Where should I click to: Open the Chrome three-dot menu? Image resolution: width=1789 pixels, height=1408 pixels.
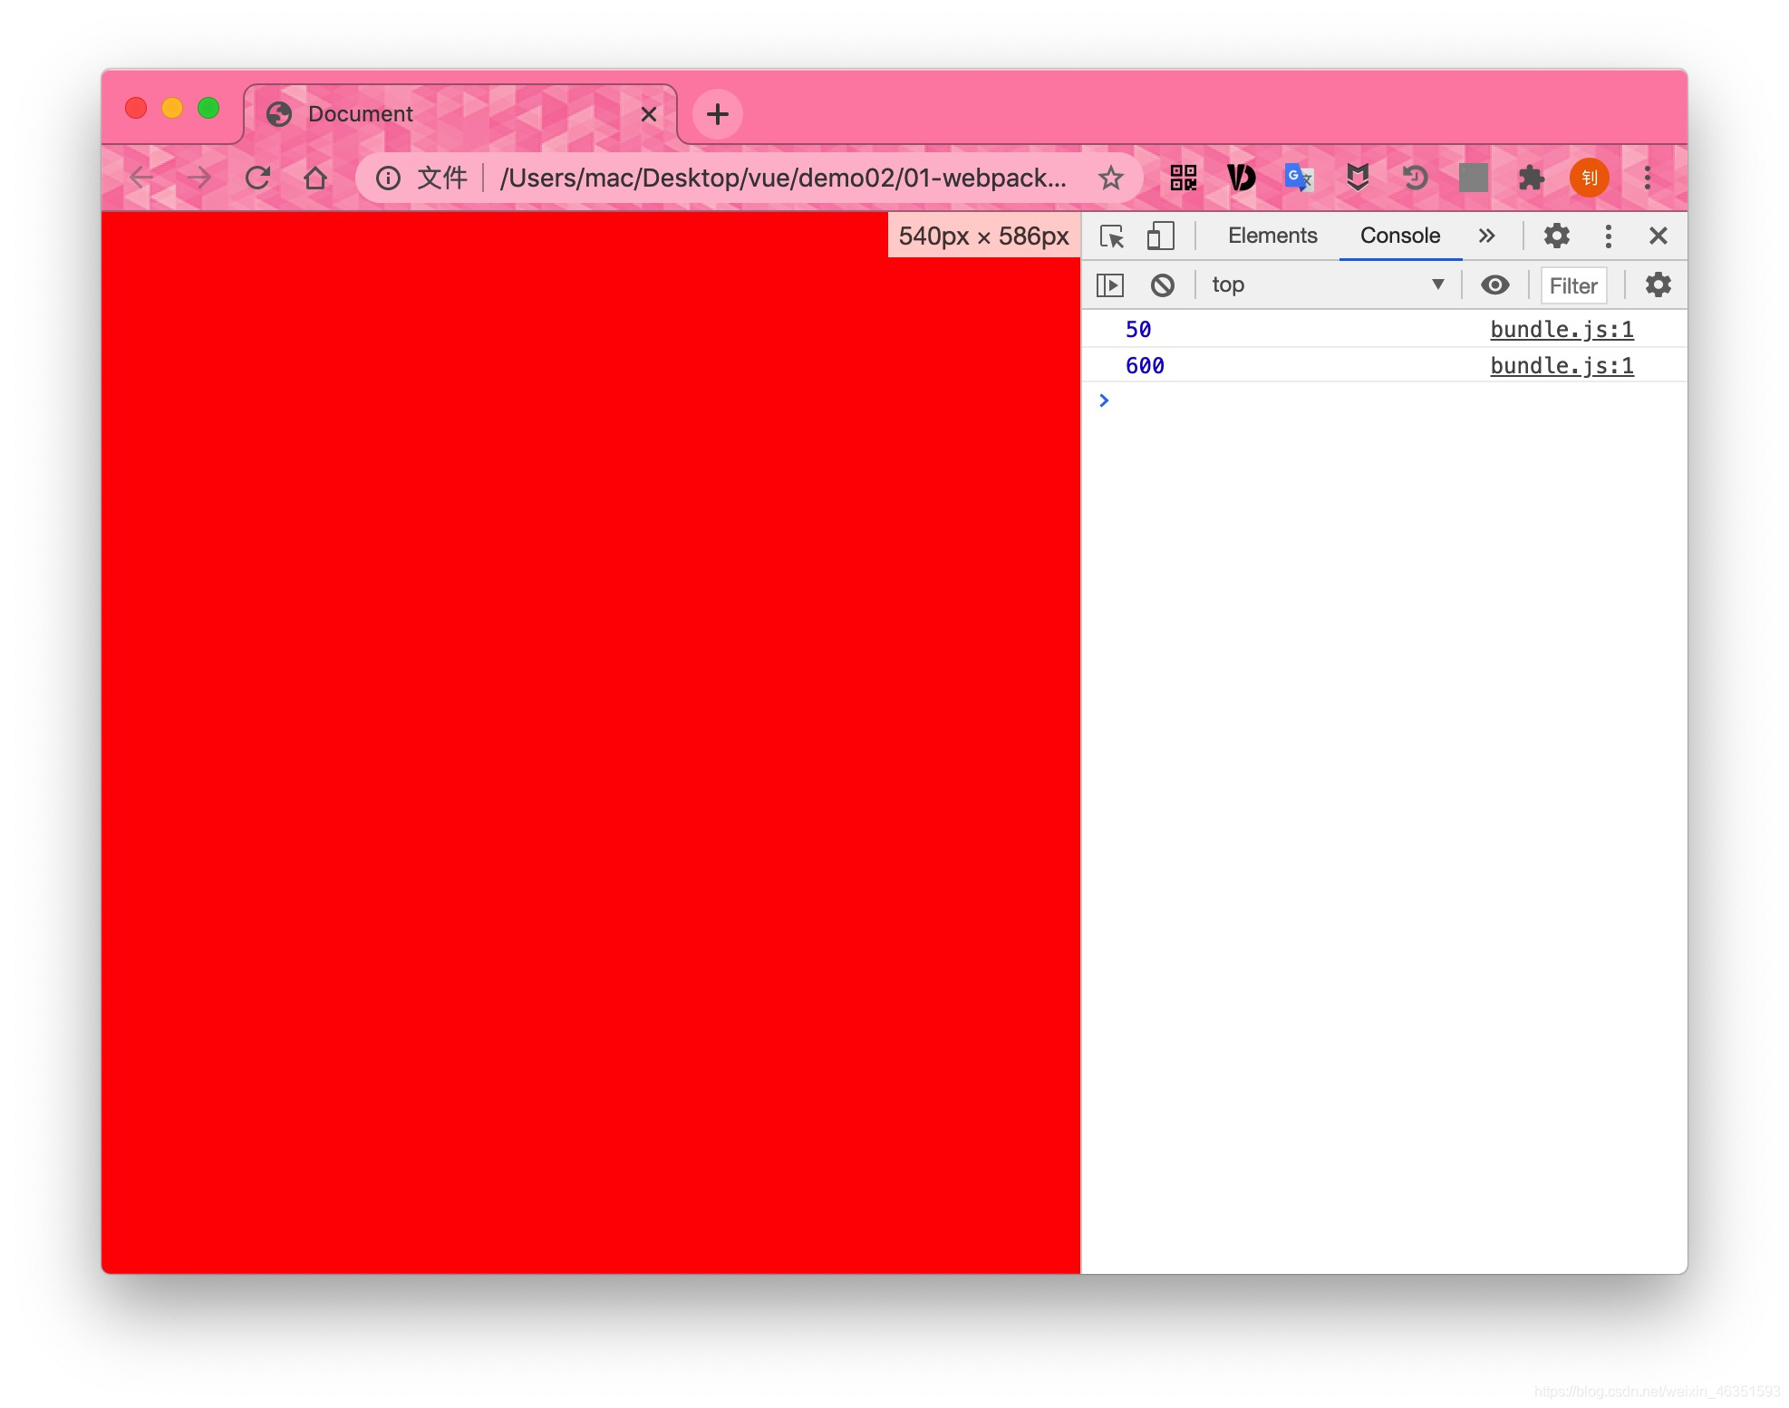point(1648,178)
